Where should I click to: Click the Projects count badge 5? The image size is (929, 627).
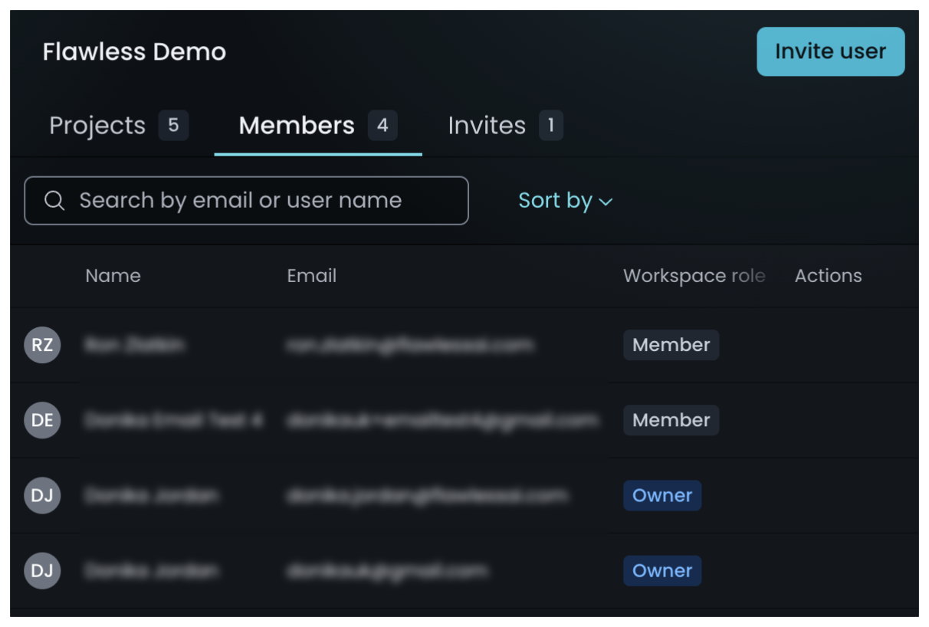(x=173, y=126)
